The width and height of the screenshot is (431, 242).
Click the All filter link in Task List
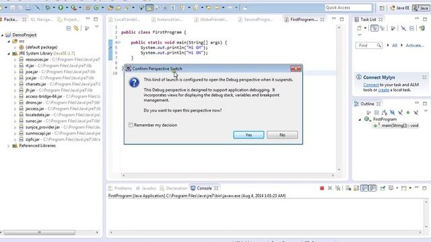[x=395, y=46]
